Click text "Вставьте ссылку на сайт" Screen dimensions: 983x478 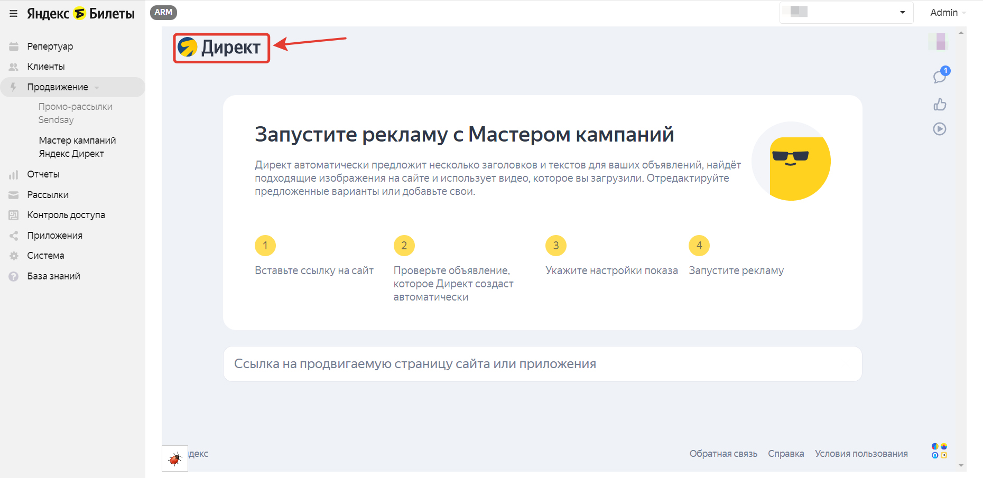coord(314,270)
